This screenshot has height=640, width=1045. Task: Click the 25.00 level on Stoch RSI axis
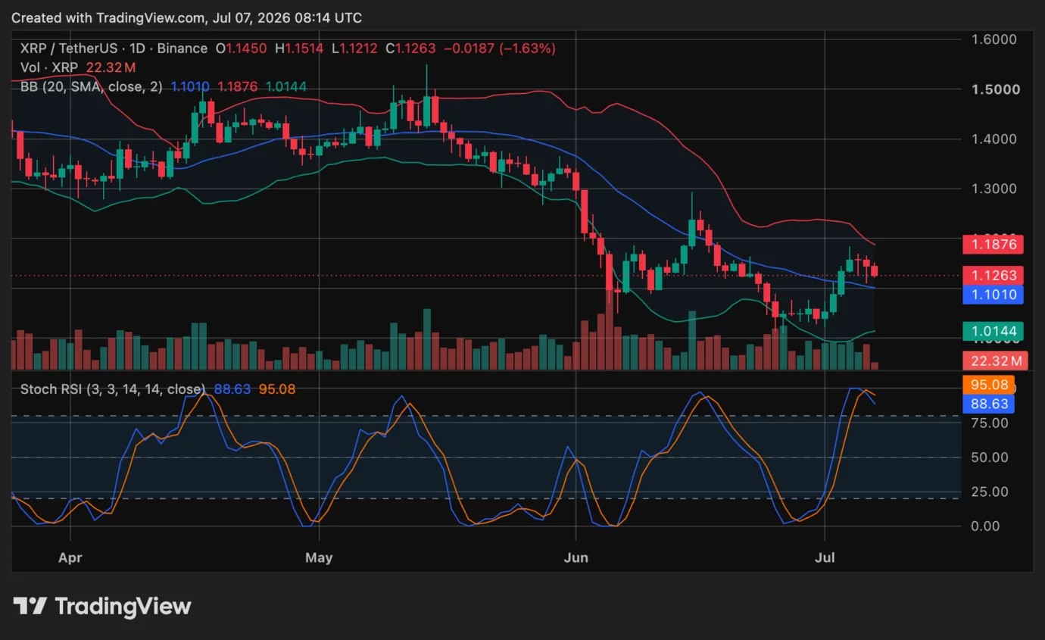pyautogui.click(x=990, y=492)
